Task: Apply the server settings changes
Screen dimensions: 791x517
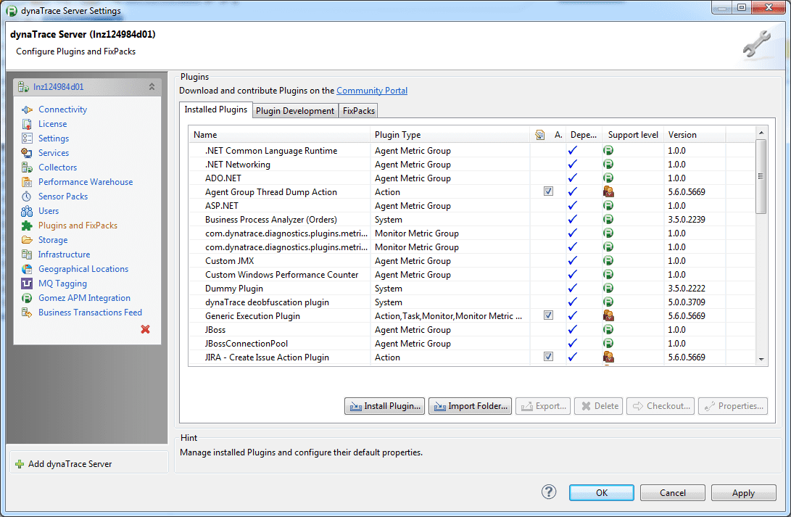Action: [x=744, y=493]
